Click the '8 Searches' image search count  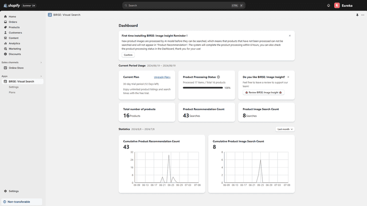click(x=250, y=116)
